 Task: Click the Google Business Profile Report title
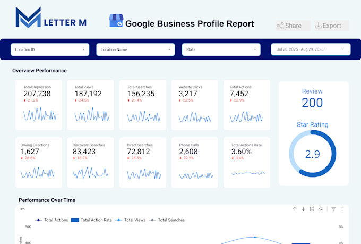pyautogui.click(x=190, y=23)
